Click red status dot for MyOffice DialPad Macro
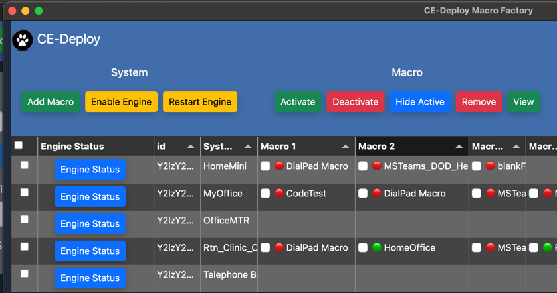The image size is (557, 293). pyautogui.click(x=377, y=194)
